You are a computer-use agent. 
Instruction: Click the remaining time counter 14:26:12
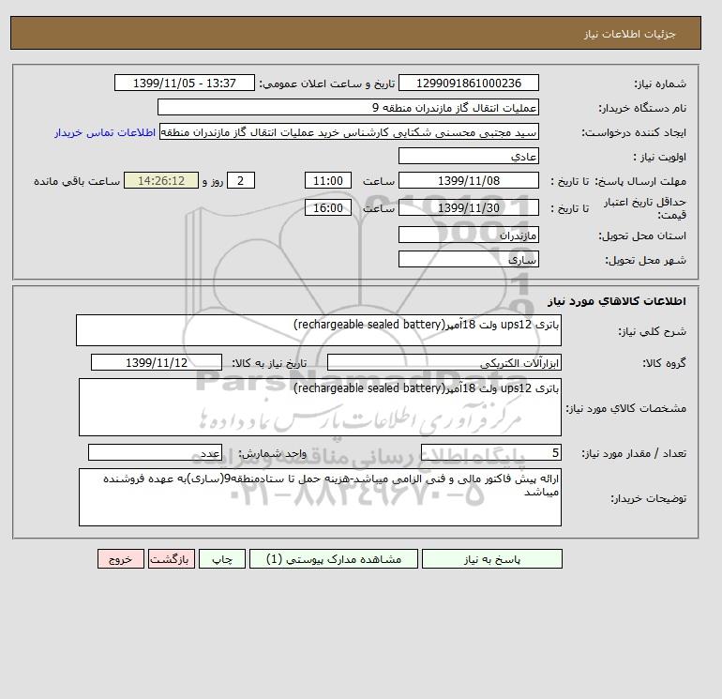pyautogui.click(x=161, y=181)
